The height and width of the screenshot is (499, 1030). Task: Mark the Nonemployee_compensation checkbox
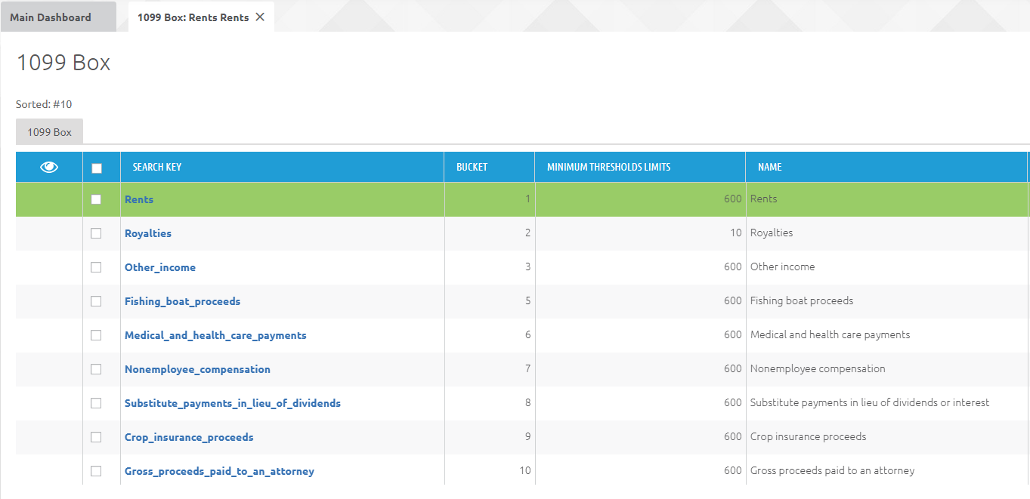[x=96, y=369]
